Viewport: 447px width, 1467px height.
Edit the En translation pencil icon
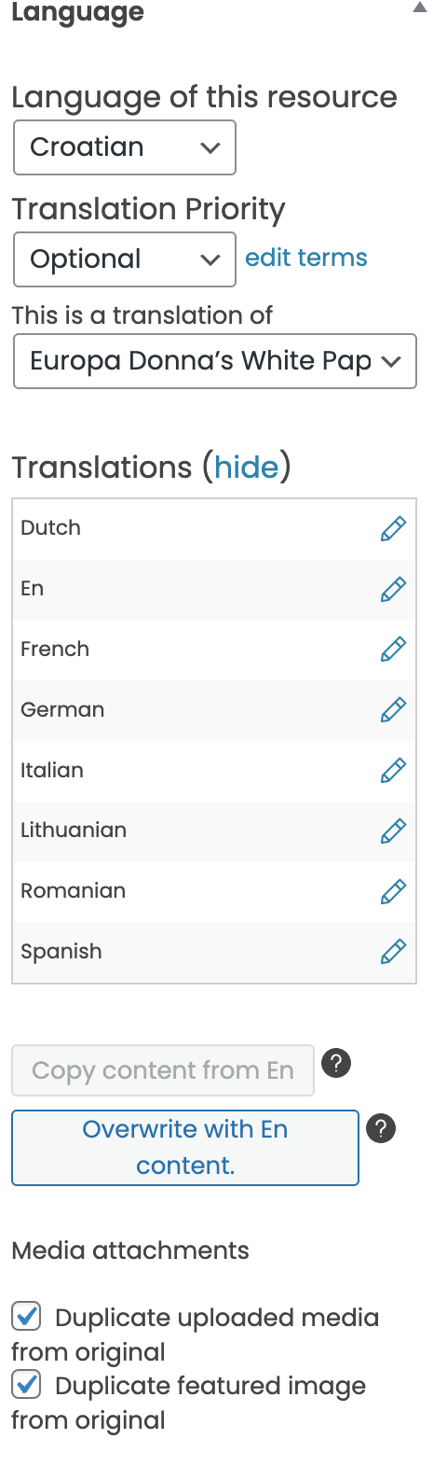click(393, 589)
